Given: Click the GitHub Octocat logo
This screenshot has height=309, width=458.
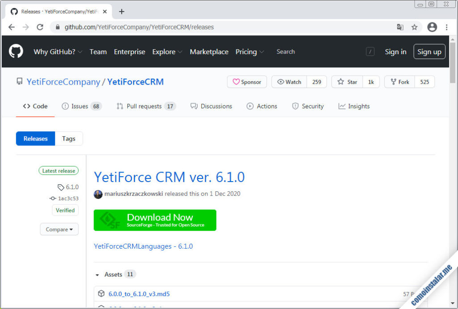Looking at the screenshot, I should [16, 51].
